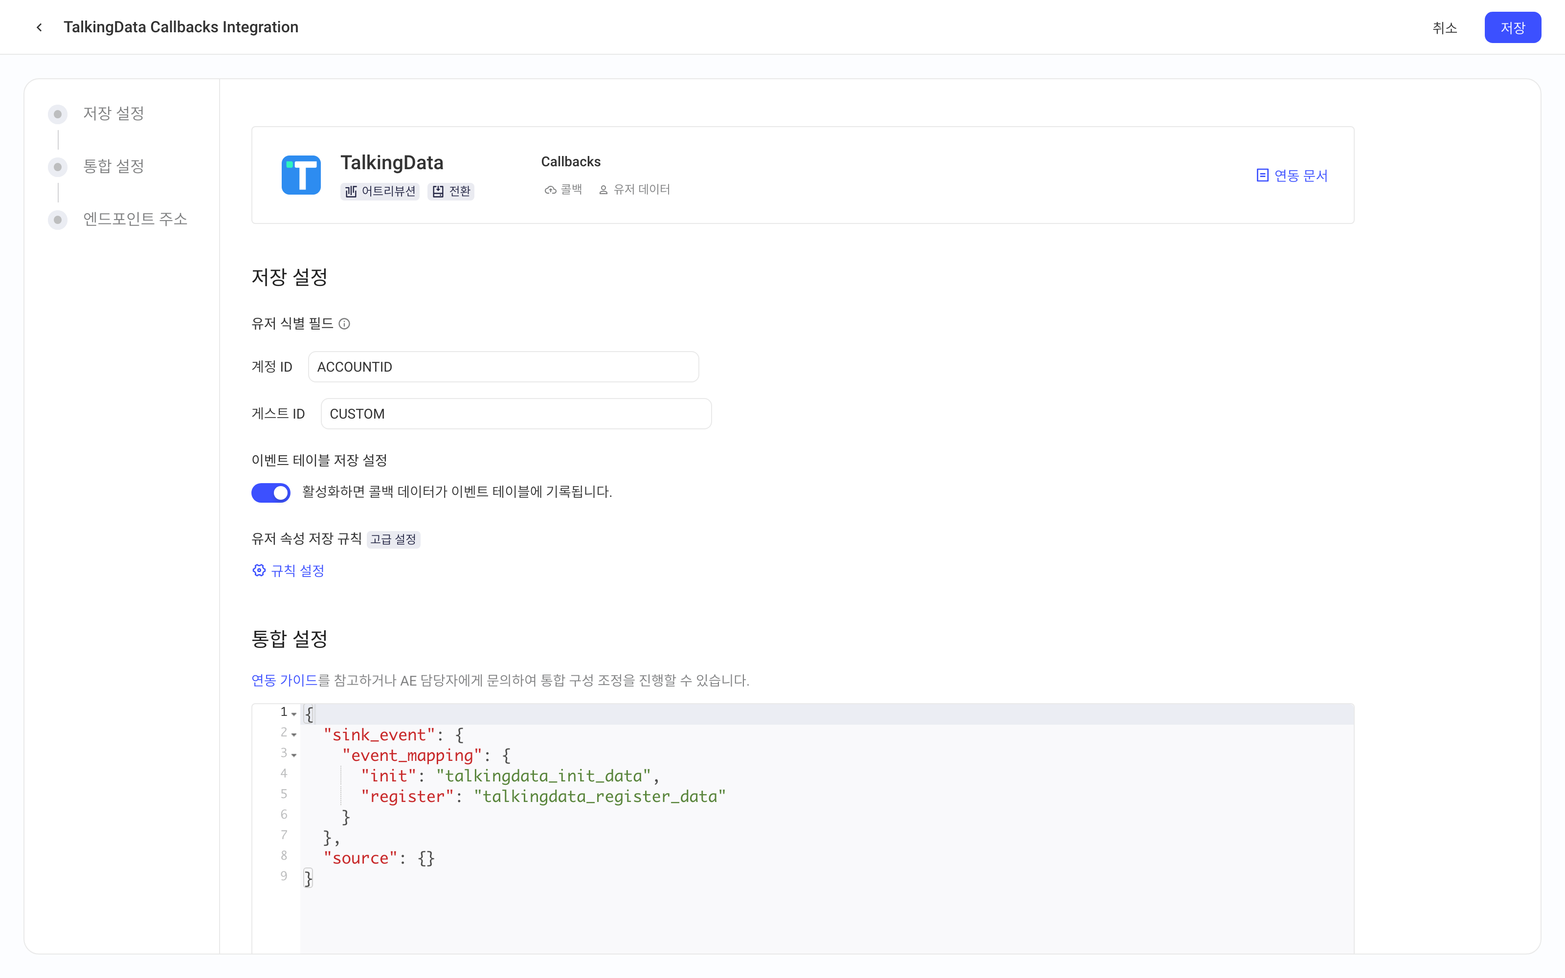Viewport: 1565px width, 978px height.
Task: Click the "talkingdata_register_data" value in the editor
Action: pos(600,797)
